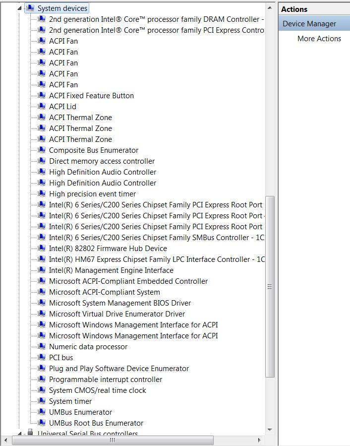Open More Actions in Actions pane
Image resolution: width=350 pixels, height=446 pixels.
(x=319, y=38)
